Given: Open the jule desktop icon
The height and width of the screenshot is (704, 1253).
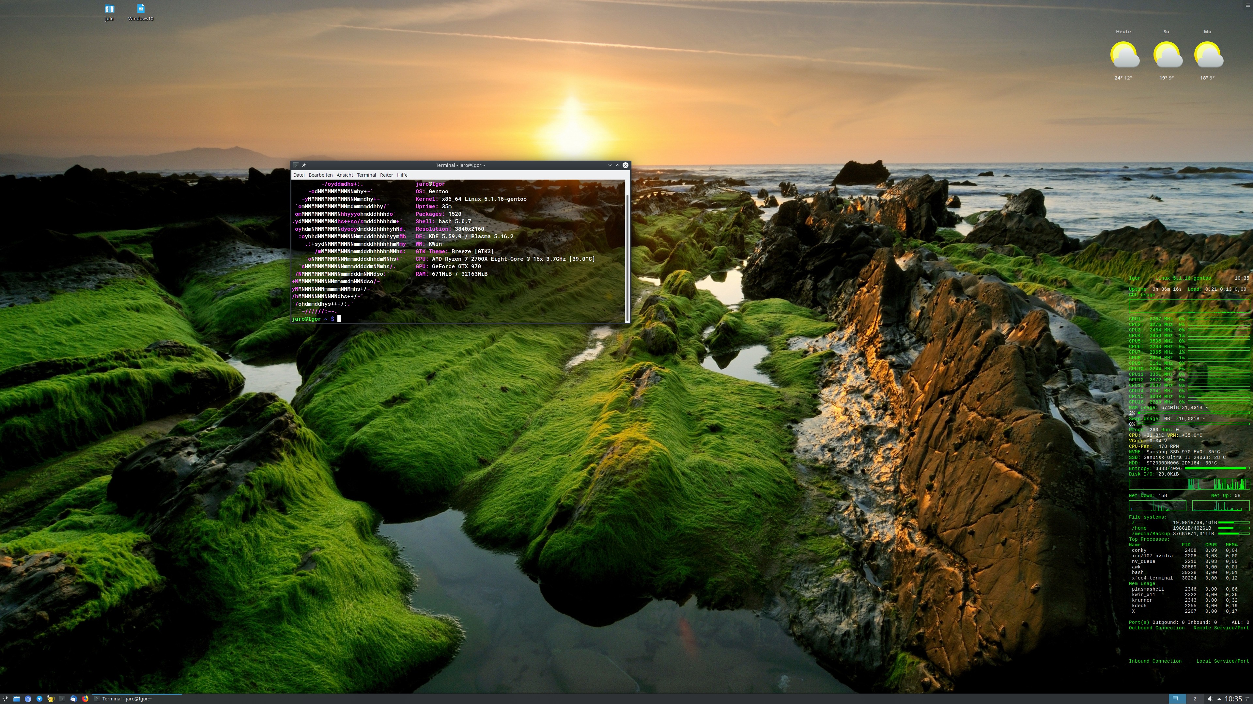Looking at the screenshot, I should click(109, 9).
